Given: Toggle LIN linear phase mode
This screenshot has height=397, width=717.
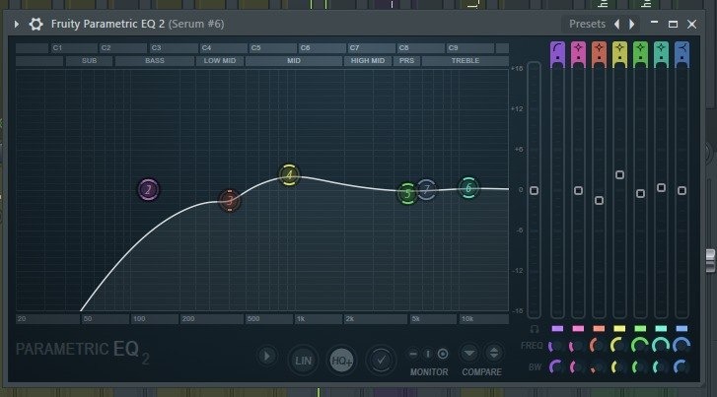Looking at the screenshot, I should click(303, 361).
